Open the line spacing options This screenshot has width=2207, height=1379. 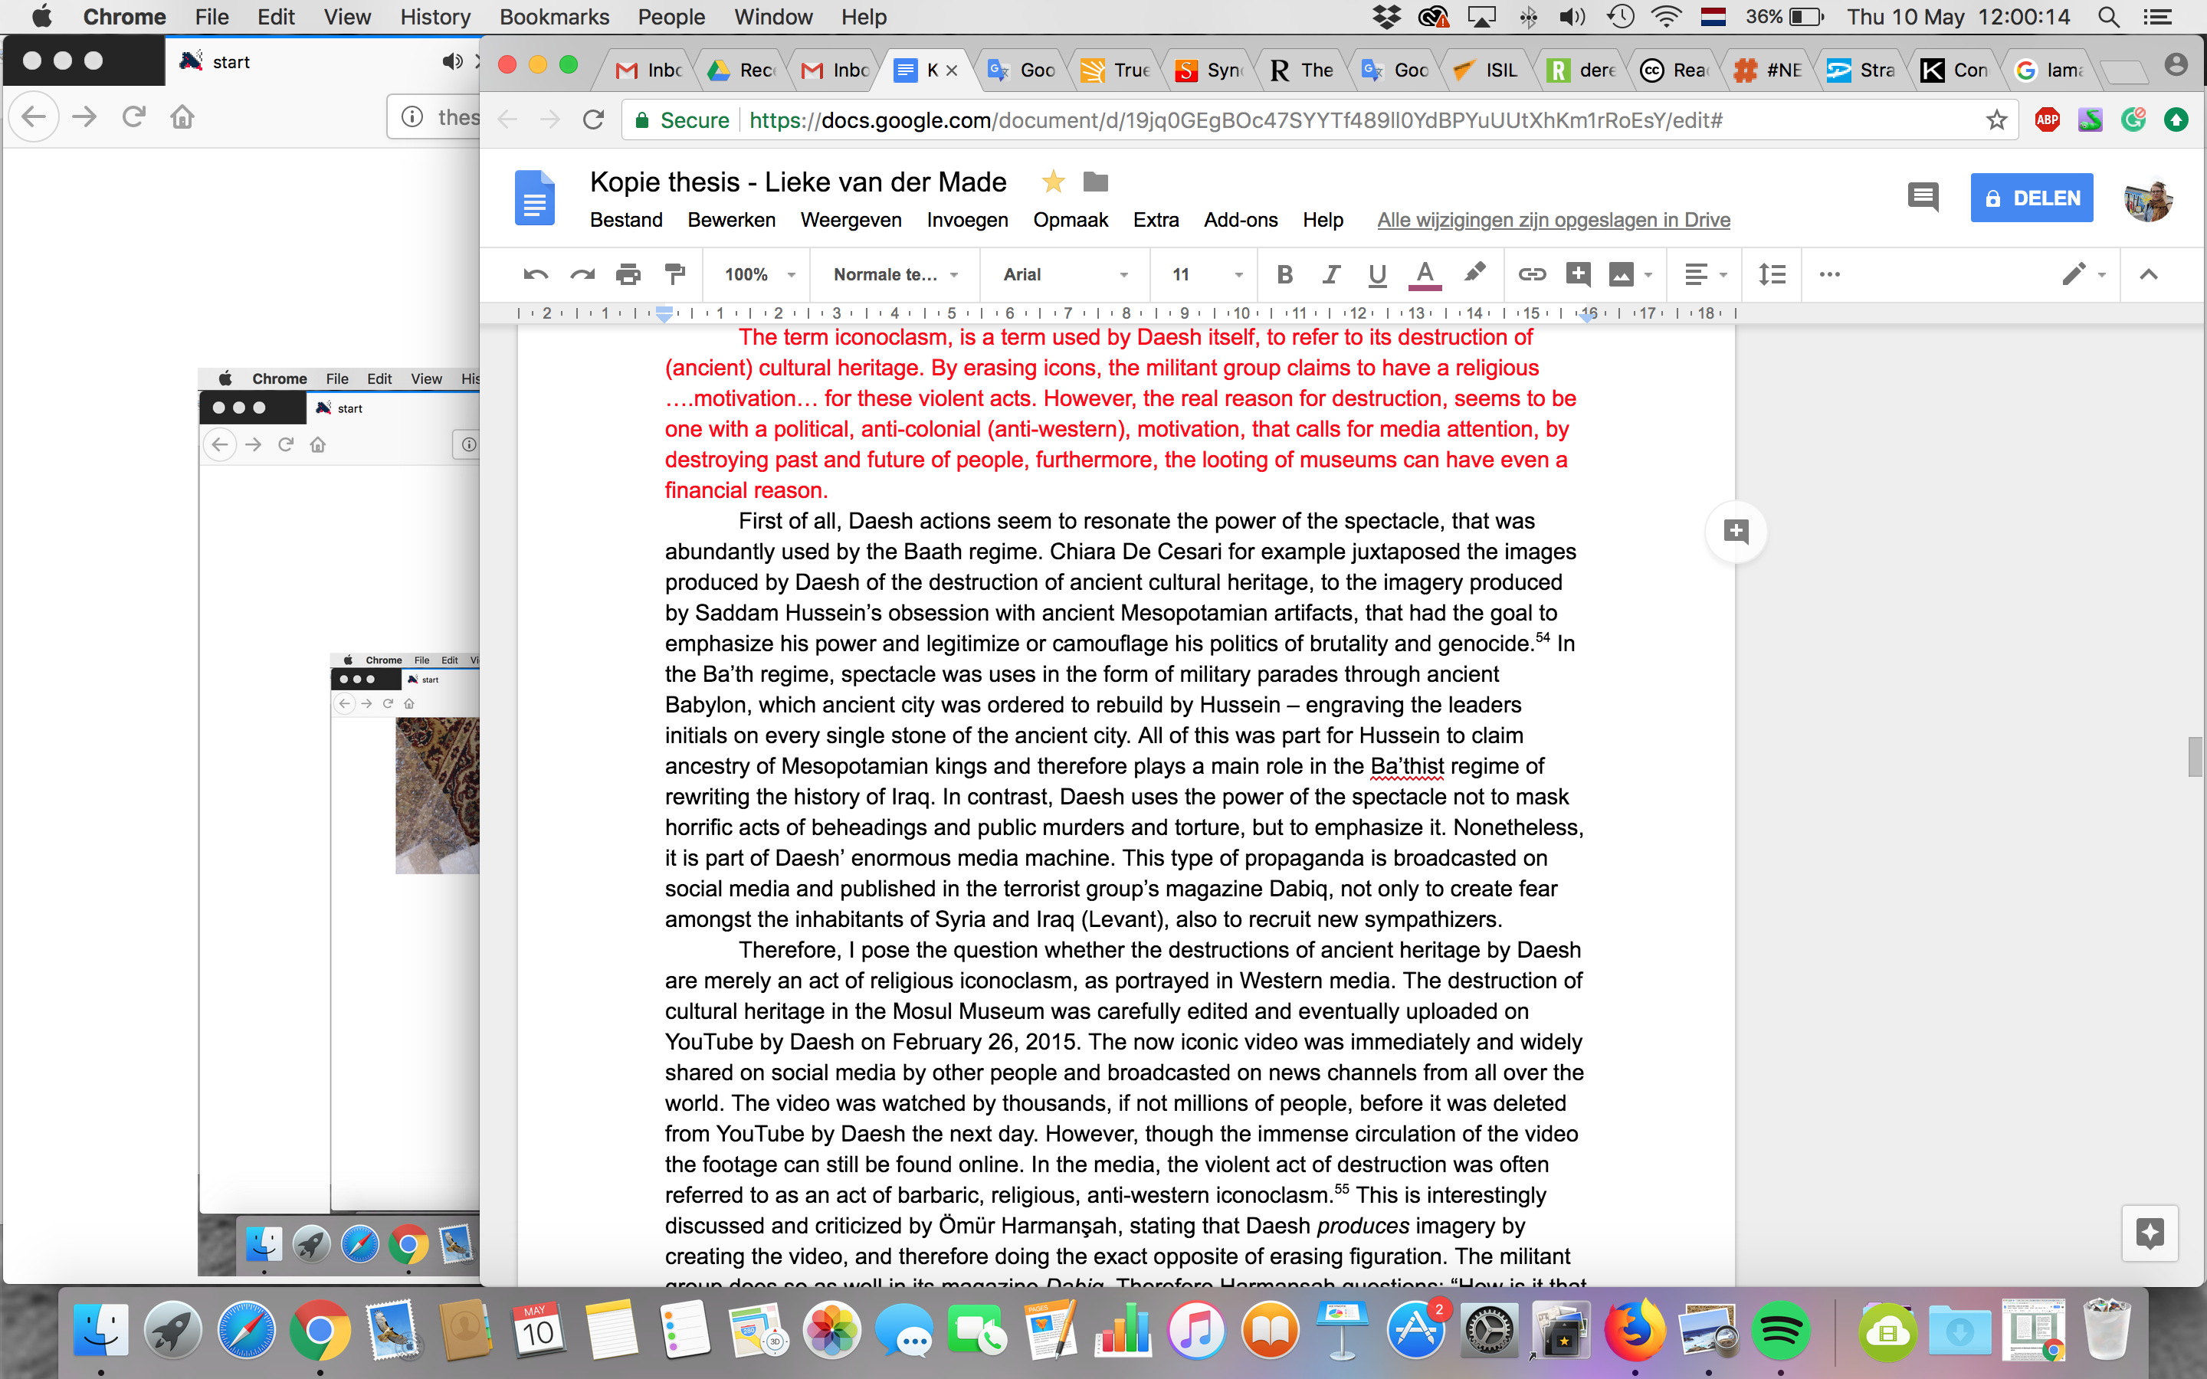pos(1772,274)
